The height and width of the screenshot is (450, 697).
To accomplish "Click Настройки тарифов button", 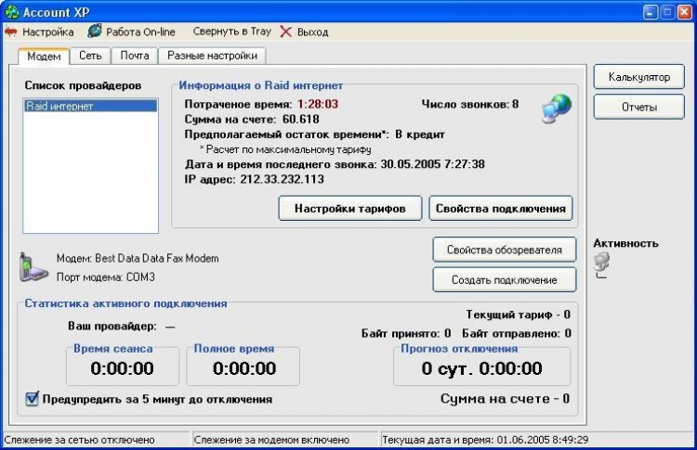I will point(349,209).
